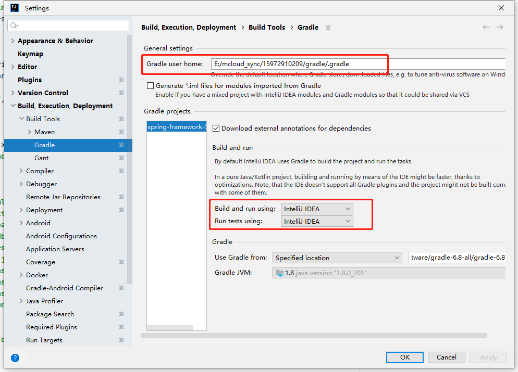Expand the Android node

(x=21, y=223)
